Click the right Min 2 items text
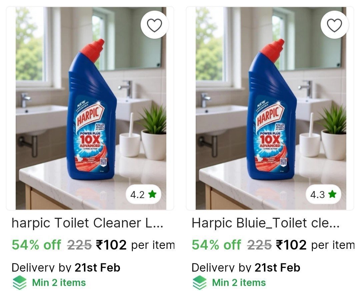Image resolution: width=360 pixels, height=291 pixels. (239, 283)
